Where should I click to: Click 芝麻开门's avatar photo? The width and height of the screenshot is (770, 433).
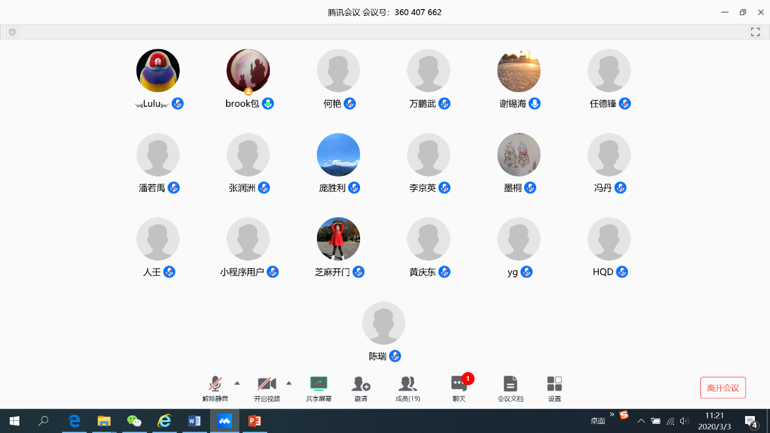tap(338, 239)
